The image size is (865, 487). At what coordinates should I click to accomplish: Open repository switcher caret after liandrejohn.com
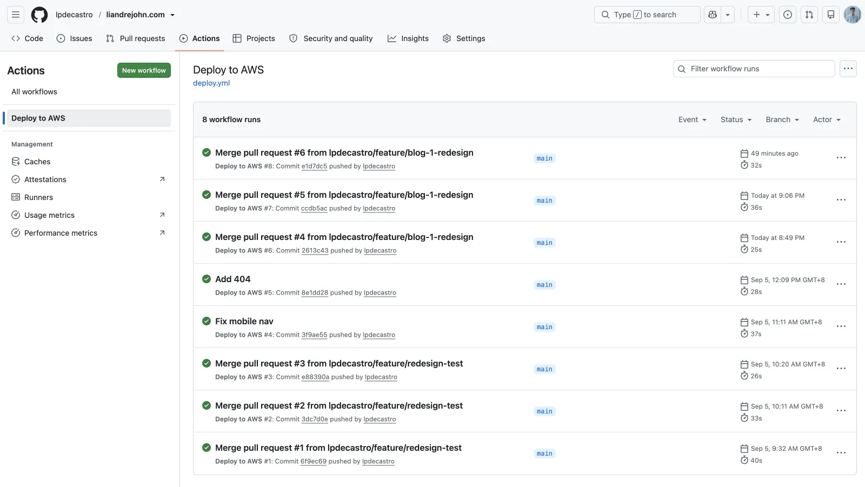(172, 15)
